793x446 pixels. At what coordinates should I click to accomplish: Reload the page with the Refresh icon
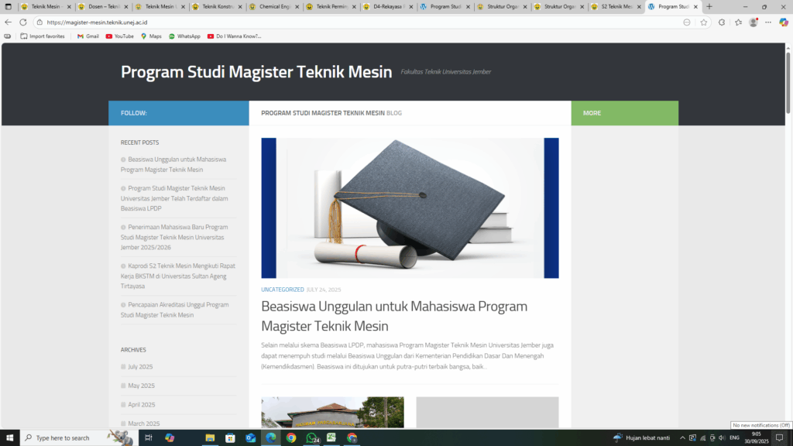(23, 22)
